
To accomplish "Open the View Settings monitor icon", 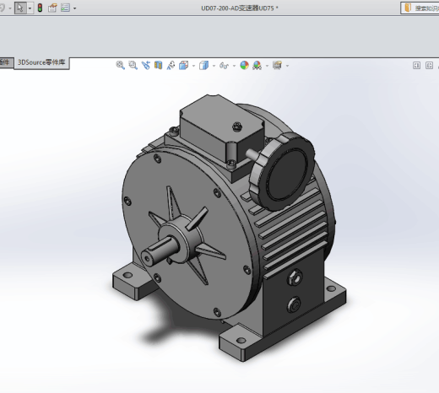I will [x=277, y=65].
